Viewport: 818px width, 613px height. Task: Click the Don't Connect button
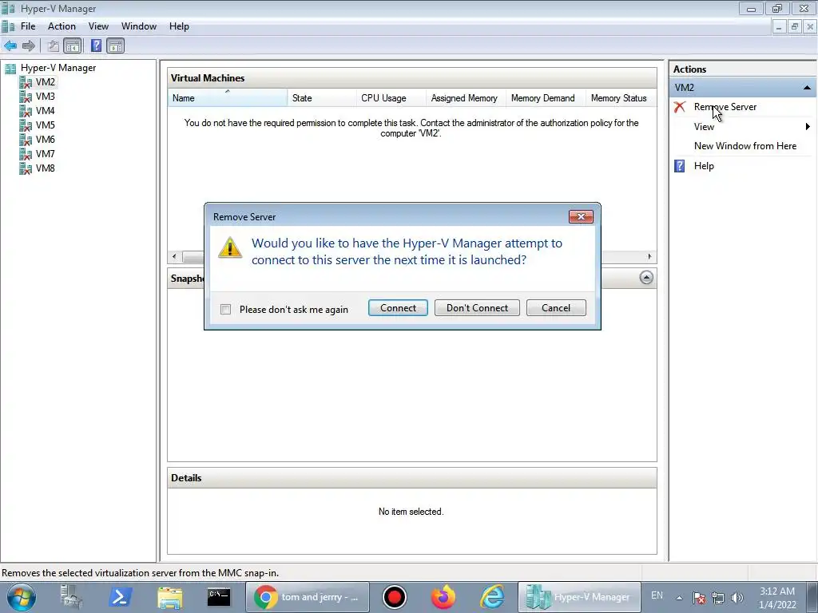tap(478, 308)
